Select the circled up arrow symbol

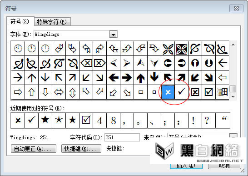pyautogui.click(x=195, y=63)
